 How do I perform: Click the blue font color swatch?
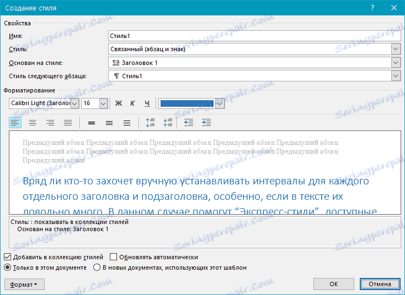(187, 103)
